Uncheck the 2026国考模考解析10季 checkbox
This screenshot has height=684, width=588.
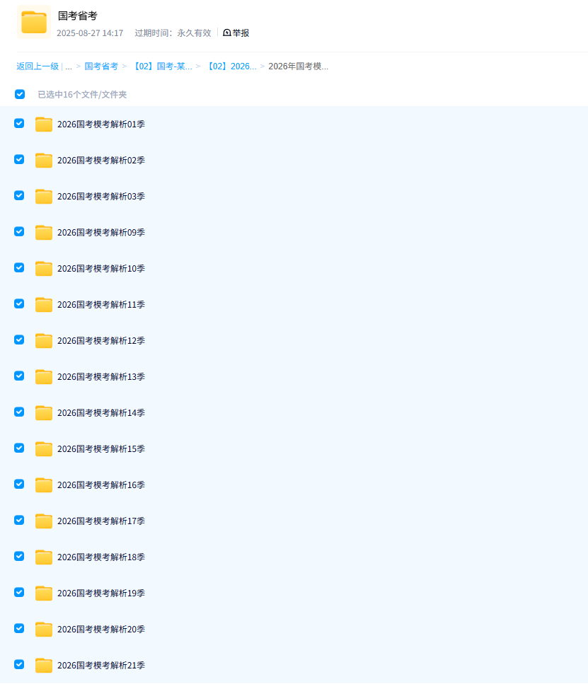point(19,267)
